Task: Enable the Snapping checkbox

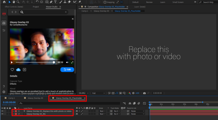Action: tap(105, 2)
